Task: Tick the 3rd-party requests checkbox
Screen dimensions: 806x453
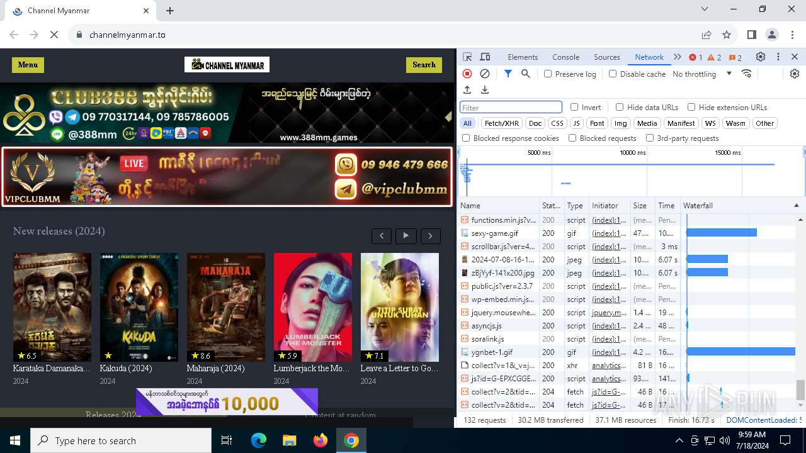Action: pos(649,138)
